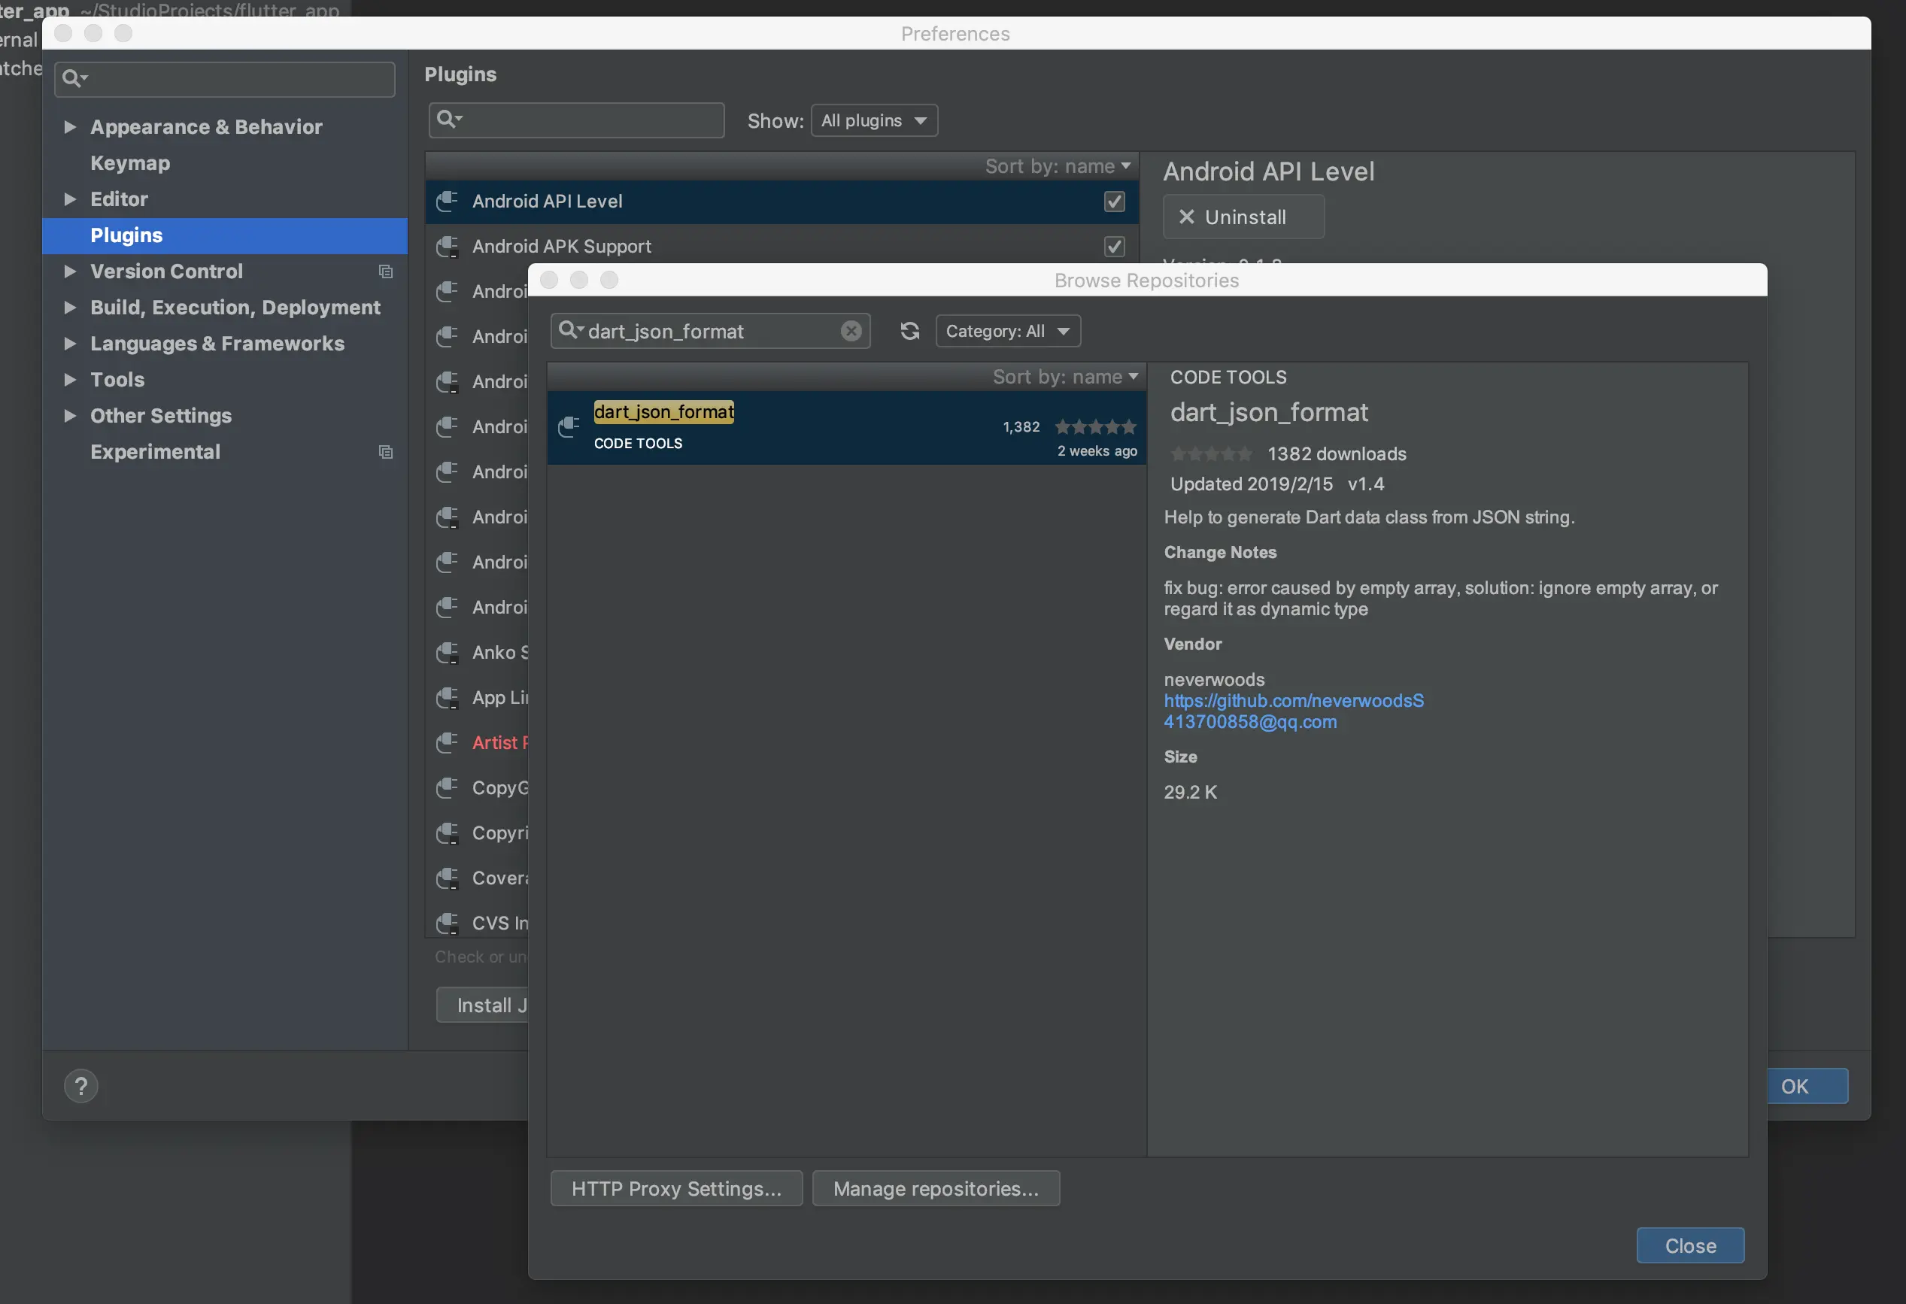
Task: Click the refresh plugin repositories icon
Action: tap(909, 332)
